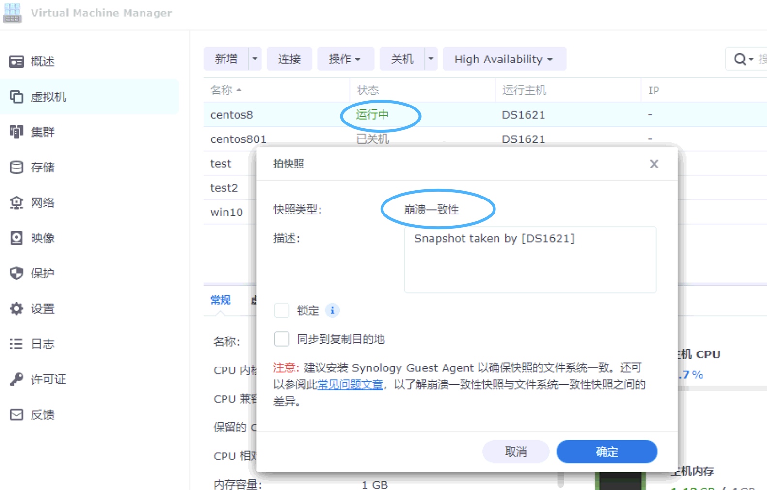Click into the 描述 text area
Screen dimensions: 767x490
pyautogui.click(x=530, y=260)
